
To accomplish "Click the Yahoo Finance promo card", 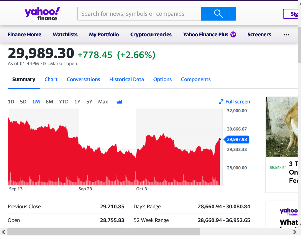I will (x=282, y=215).
